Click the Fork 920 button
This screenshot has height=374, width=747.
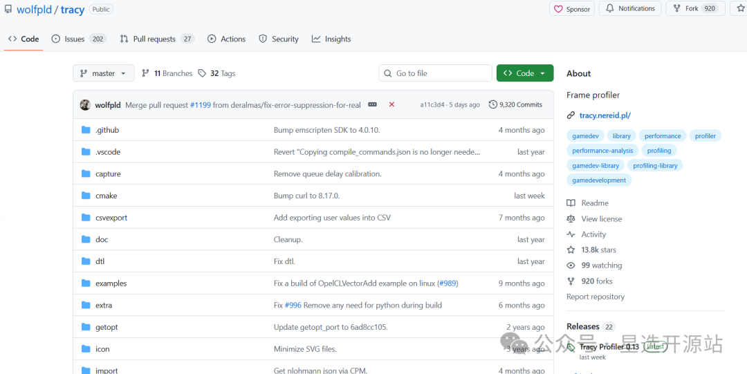tap(696, 8)
